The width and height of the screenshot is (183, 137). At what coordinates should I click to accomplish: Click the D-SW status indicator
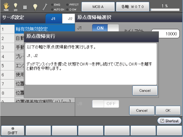coord(71,9)
